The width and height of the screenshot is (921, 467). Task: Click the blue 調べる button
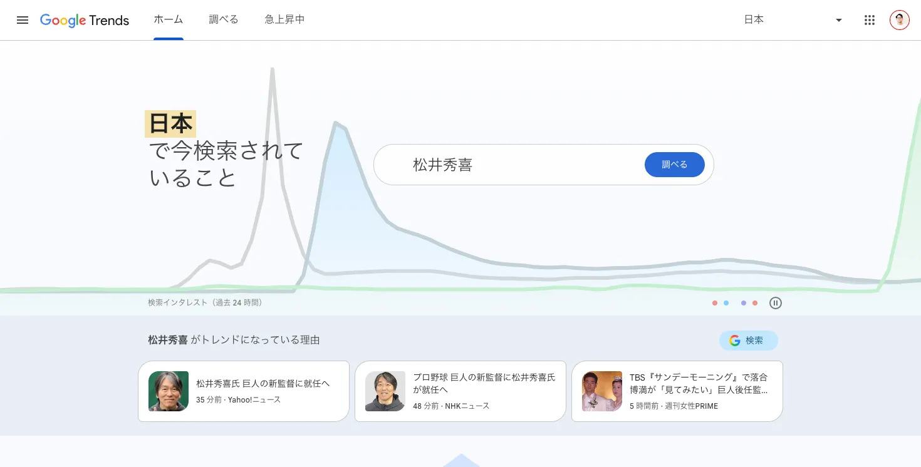click(675, 165)
